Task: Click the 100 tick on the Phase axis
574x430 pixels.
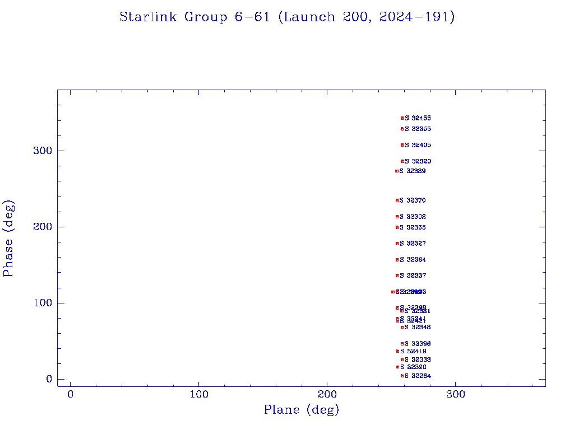Action: coord(43,303)
